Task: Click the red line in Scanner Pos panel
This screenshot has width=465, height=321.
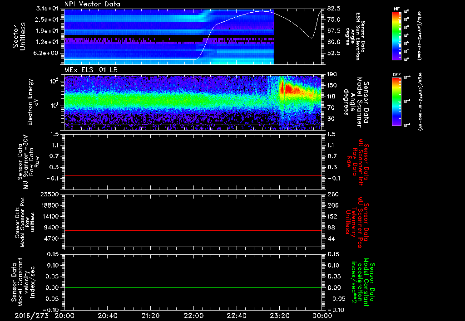Action: (x=193, y=230)
